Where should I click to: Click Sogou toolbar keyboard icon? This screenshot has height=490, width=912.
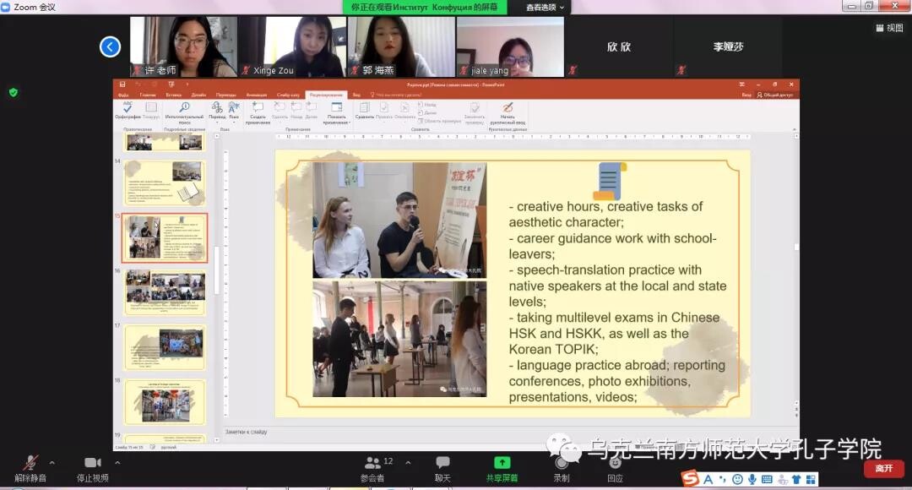(767, 479)
